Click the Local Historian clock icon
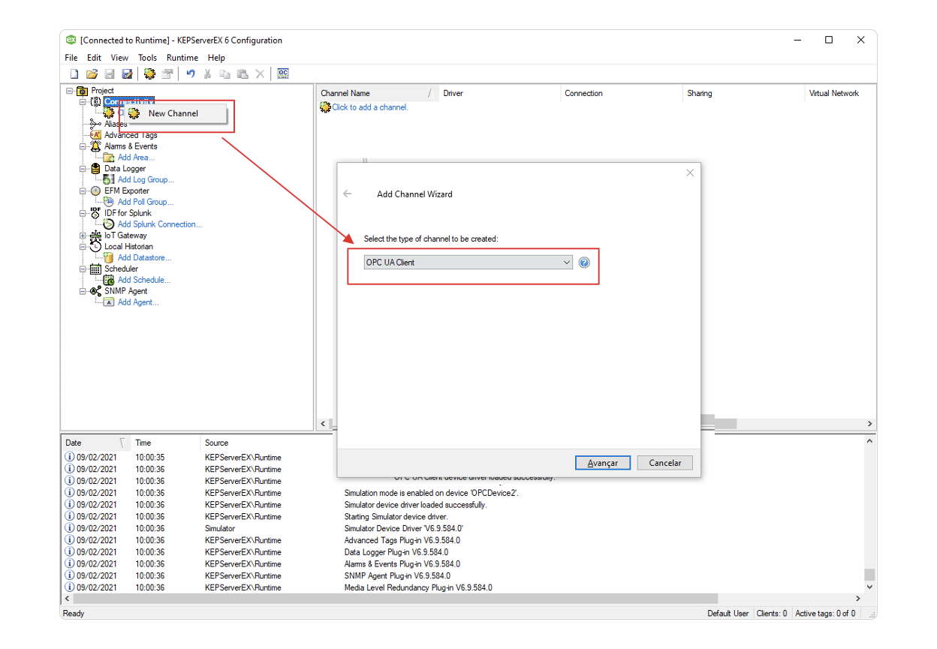This screenshot has height=649, width=937. [95, 246]
